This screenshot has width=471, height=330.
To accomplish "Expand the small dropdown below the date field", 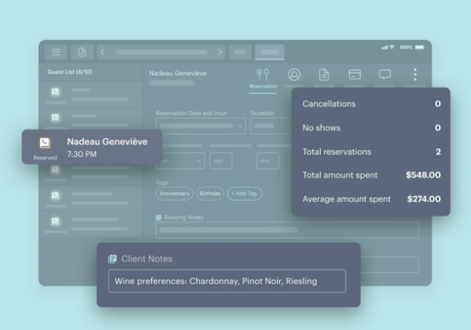I will click(x=180, y=161).
